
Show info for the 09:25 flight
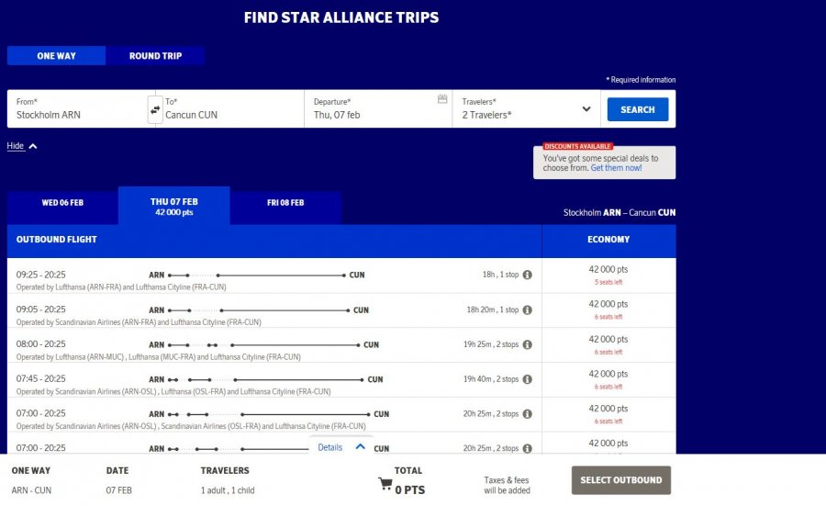[x=527, y=275]
